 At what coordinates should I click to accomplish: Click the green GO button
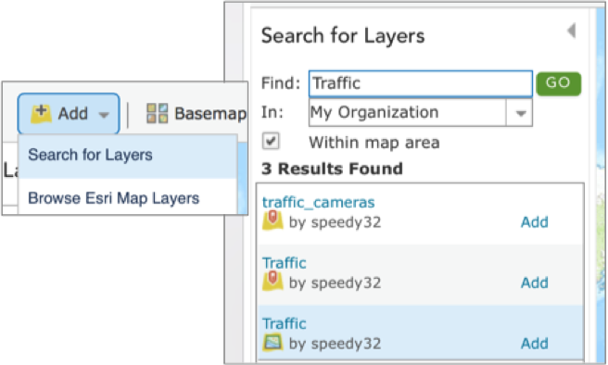coord(558,83)
